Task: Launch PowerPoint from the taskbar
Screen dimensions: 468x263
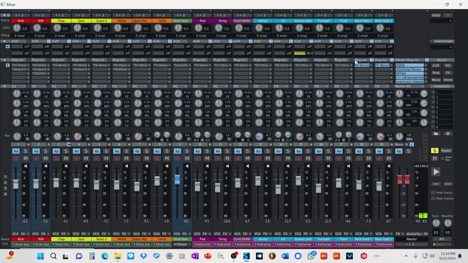Action: tap(208, 256)
